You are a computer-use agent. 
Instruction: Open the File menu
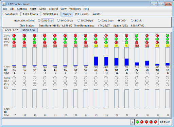pos(5,9)
